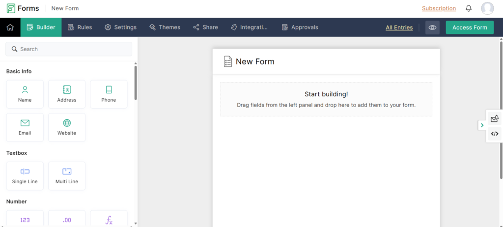Viewport: 503px width, 227px height.
Task: Select the Email field
Action: pyautogui.click(x=25, y=127)
